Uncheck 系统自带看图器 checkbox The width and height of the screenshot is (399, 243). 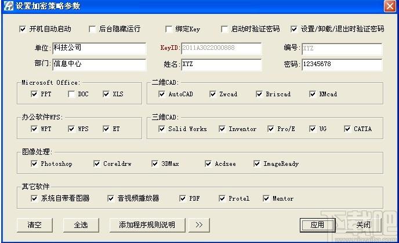coord(34,198)
